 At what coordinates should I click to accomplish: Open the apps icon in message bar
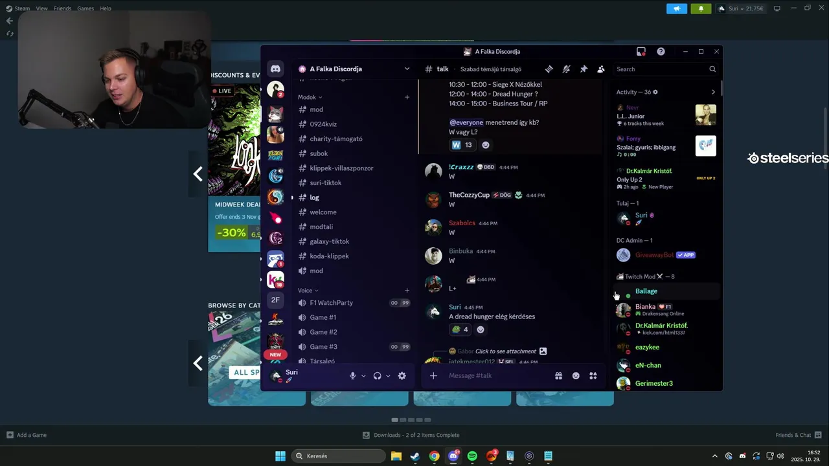coord(593,376)
